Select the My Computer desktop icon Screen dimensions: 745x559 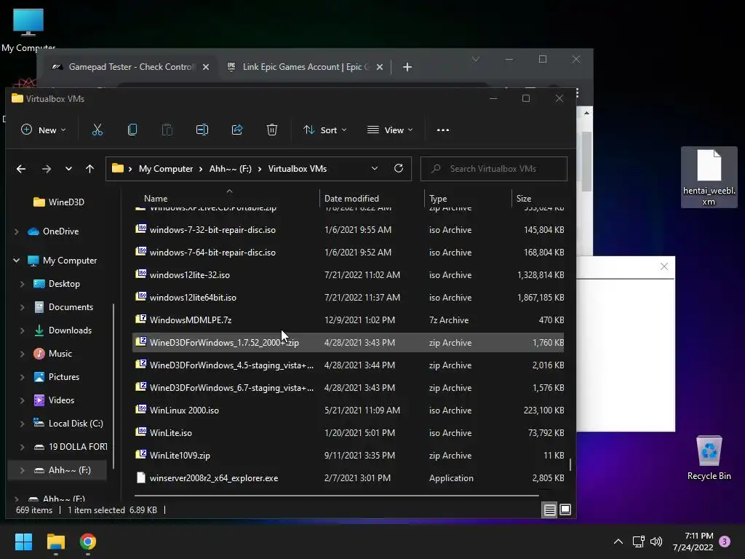pos(28,29)
